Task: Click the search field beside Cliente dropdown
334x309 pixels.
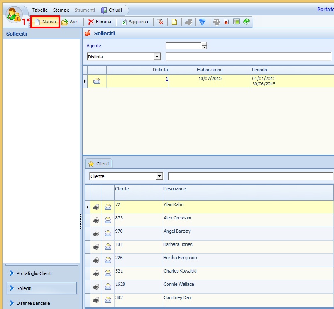Action: [x=251, y=176]
